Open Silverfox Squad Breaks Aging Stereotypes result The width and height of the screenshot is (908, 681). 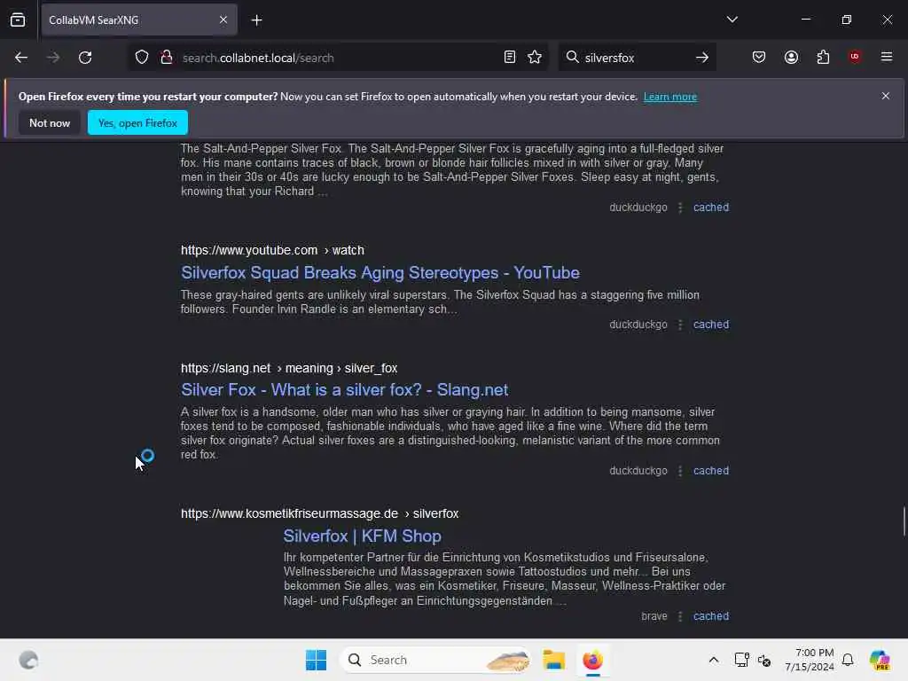(380, 273)
